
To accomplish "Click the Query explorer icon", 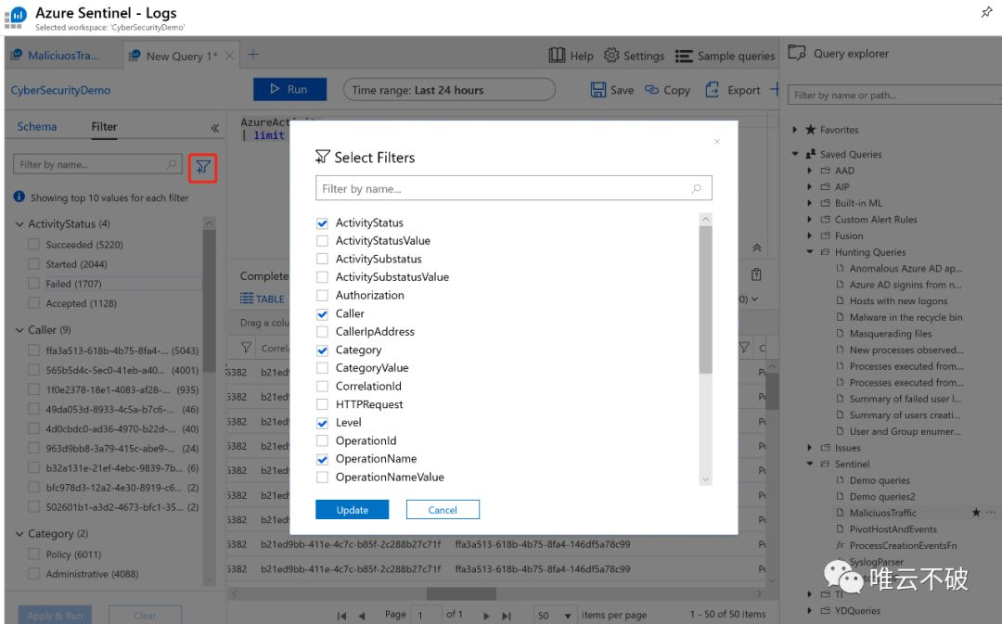I will click(x=797, y=52).
